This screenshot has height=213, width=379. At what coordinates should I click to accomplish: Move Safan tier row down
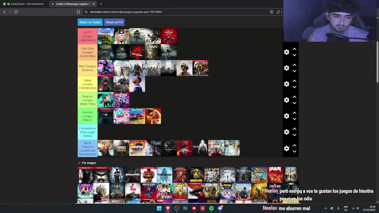coord(294,87)
